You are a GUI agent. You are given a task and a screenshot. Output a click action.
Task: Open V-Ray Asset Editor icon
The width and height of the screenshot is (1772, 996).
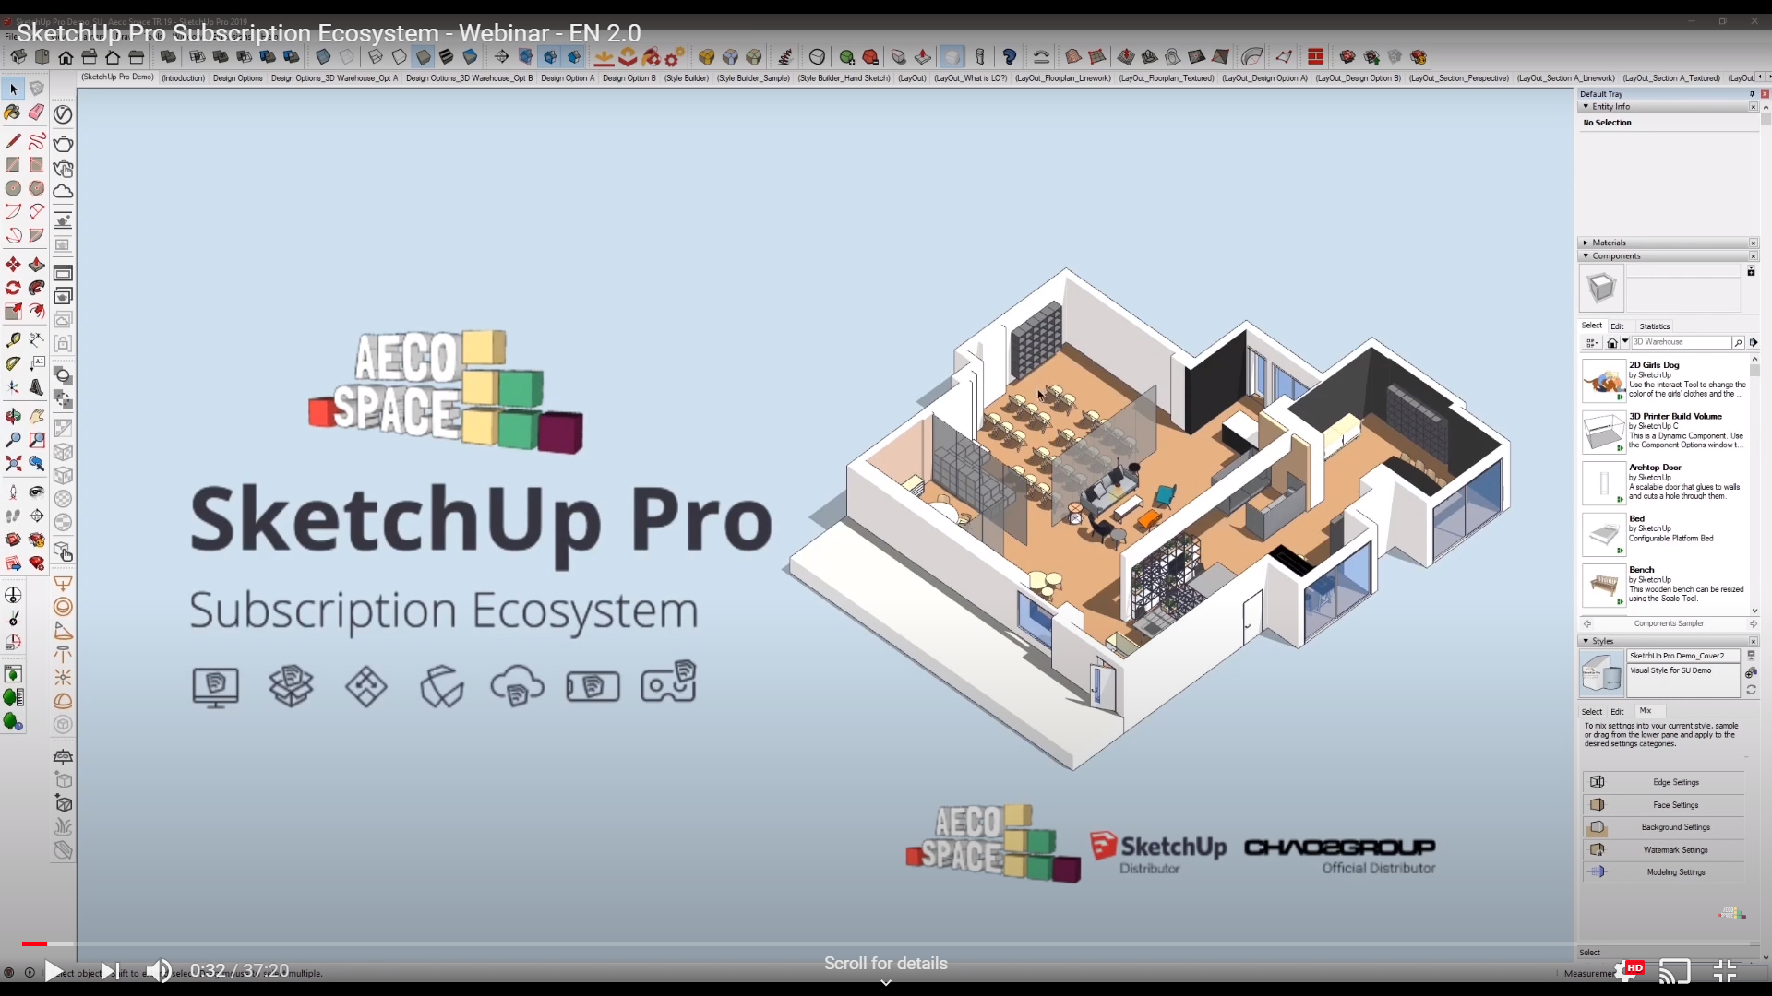tap(63, 113)
